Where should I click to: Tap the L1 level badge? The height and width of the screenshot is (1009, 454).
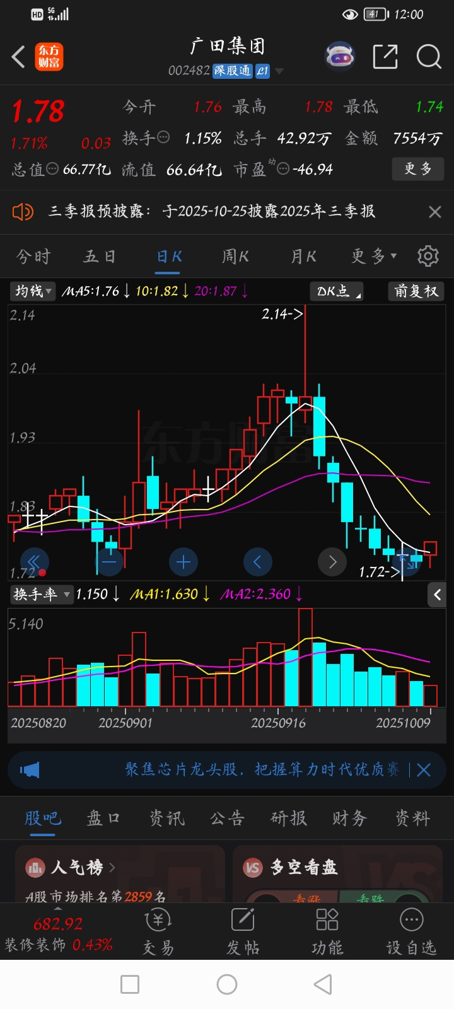(x=262, y=71)
